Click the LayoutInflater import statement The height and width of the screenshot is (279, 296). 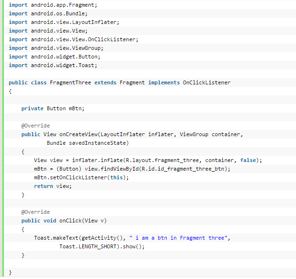[x=63, y=22]
